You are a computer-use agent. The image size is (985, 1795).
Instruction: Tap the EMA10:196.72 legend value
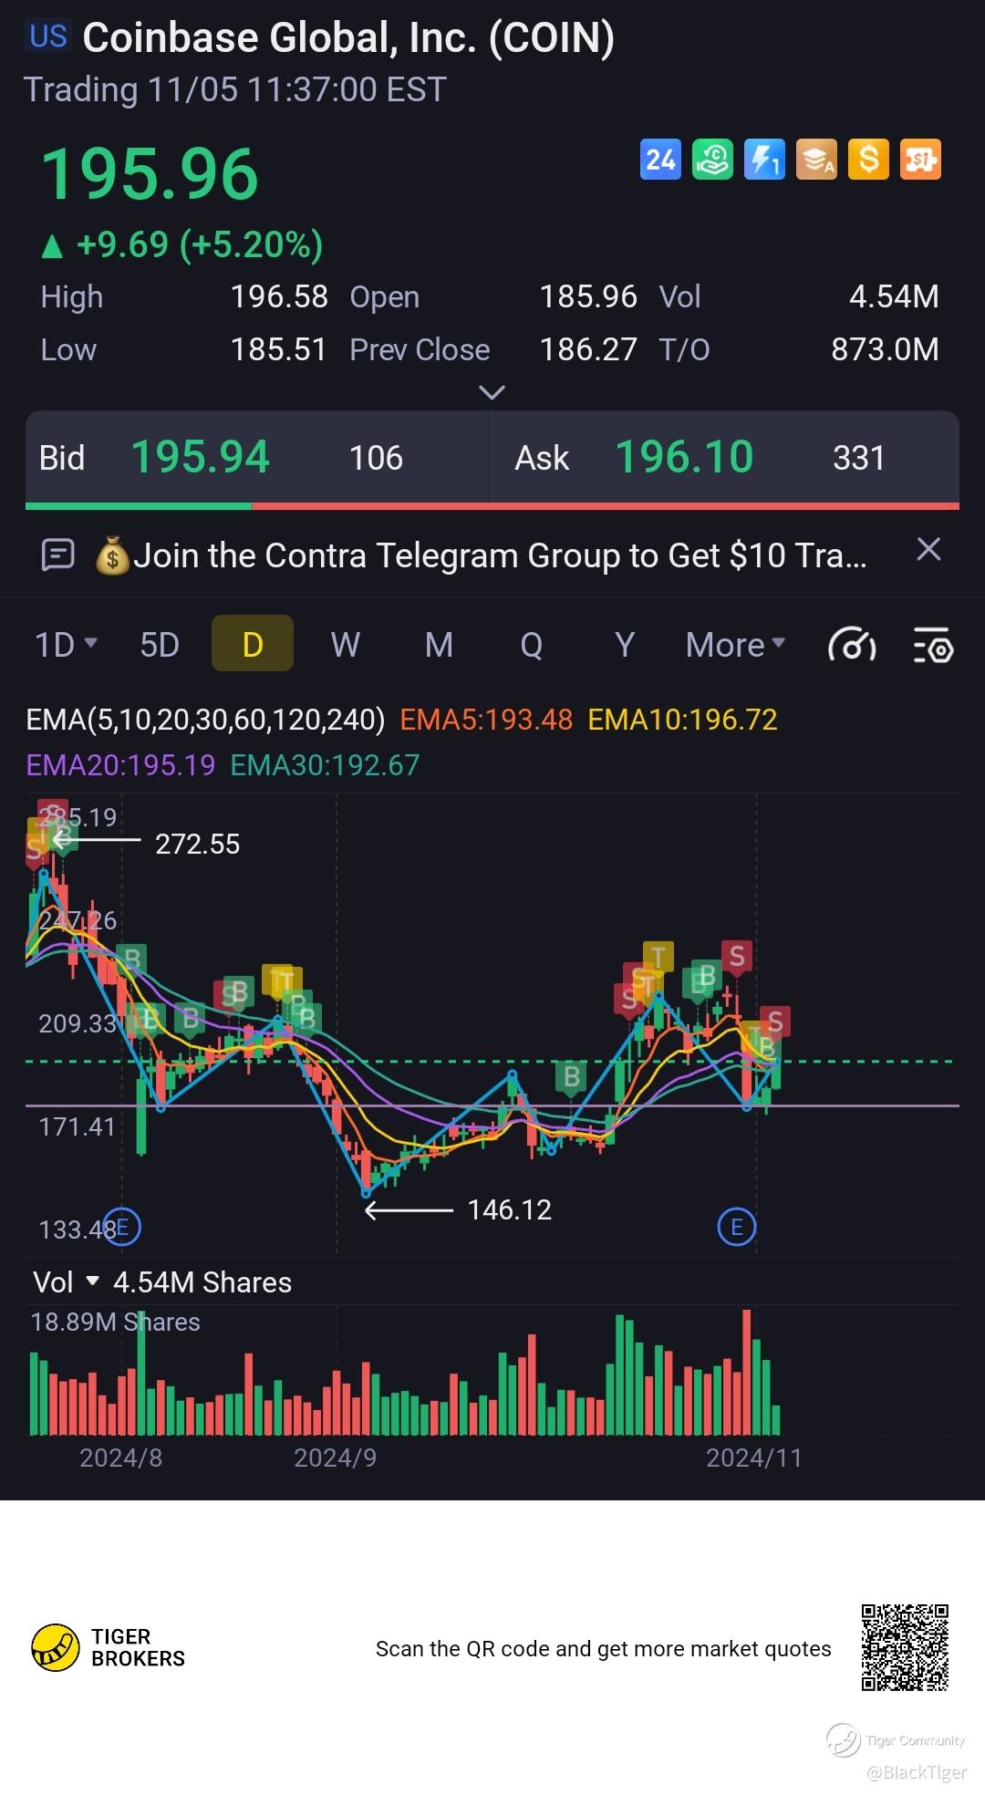tap(682, 720)
